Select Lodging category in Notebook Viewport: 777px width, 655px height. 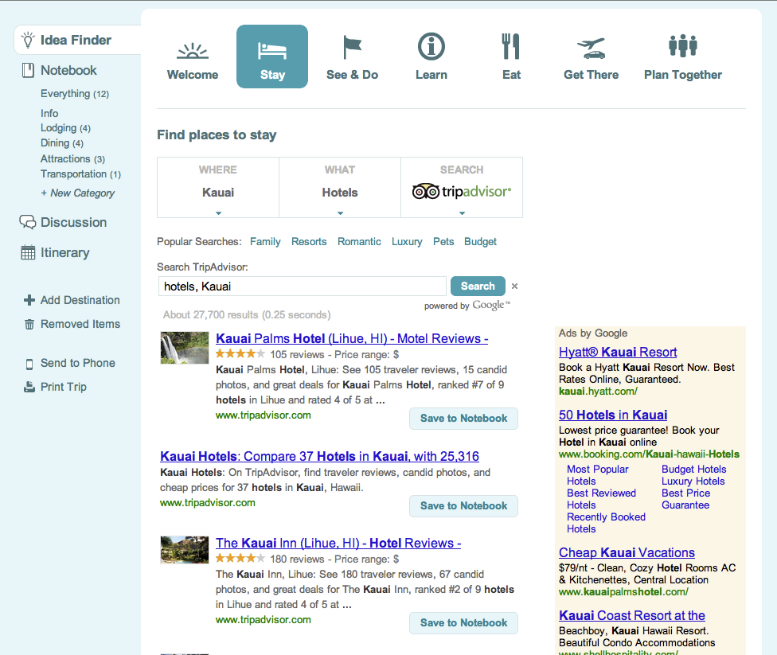[58, 128]
